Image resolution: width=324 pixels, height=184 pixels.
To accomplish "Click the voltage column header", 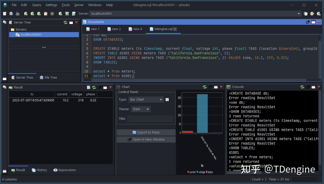I will point(77,94).
